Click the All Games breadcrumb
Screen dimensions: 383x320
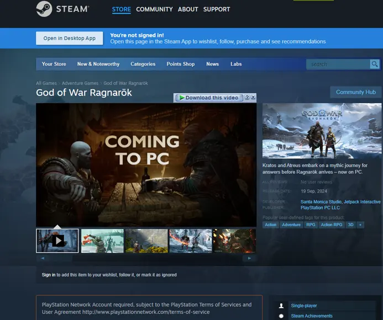click(x=46, y=83)
